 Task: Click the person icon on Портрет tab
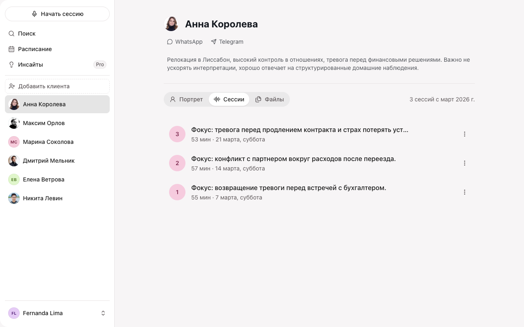pos(173,99)
